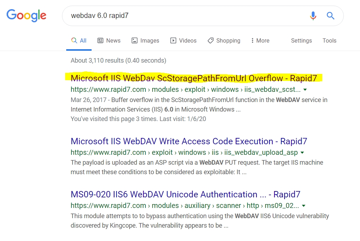Click the Images tab picture icon
The width and height of the screenshot is (360, 241).
click(135, 40)
